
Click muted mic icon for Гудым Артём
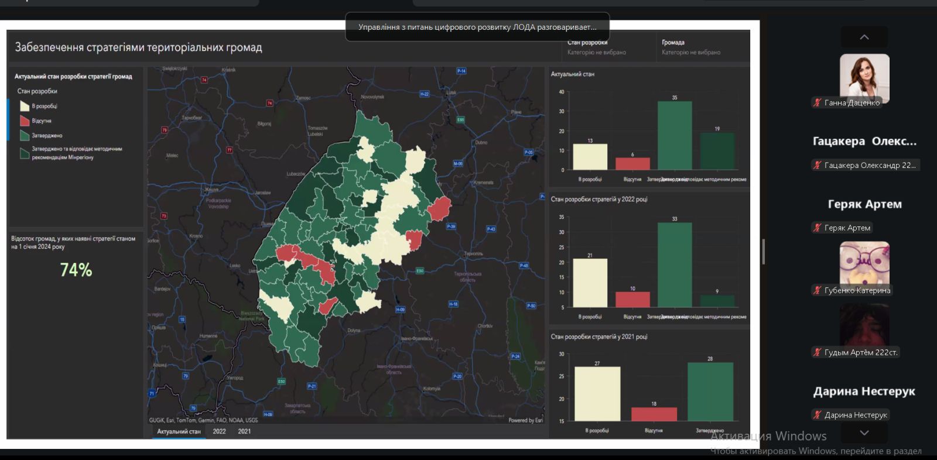(818, 352)
